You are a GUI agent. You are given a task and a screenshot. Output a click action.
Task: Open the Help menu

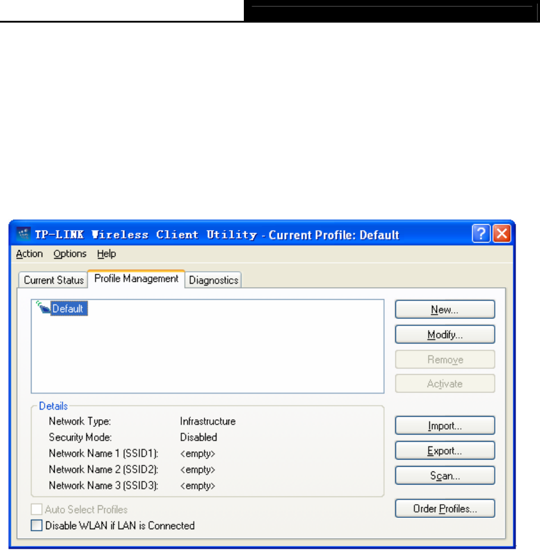[x=106, y=254]
